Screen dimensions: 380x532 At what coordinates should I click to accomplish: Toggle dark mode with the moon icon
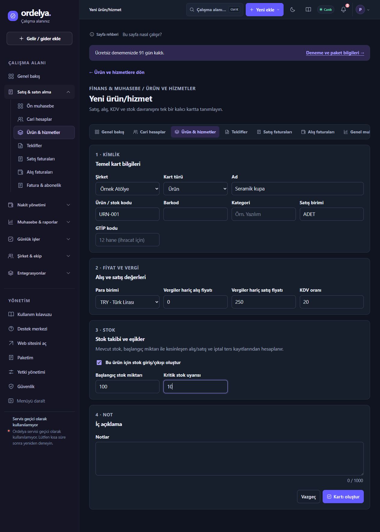293,10
